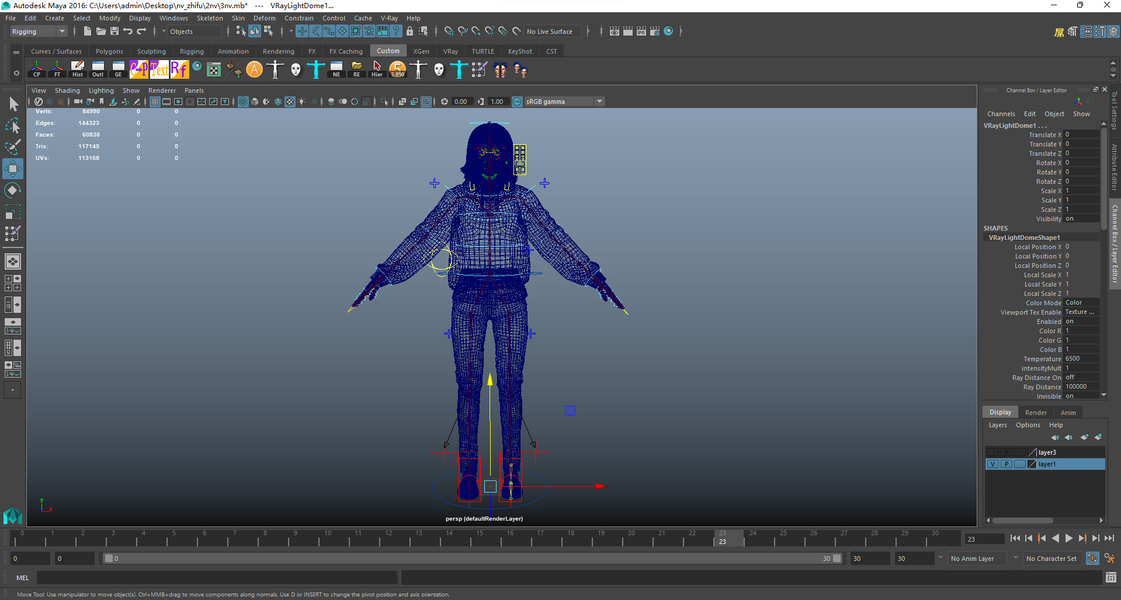Image resolution: width=1121 pixels, height=600 pixels.
Task: Click Color Mode value Color
Action: [x=1081, y=303]
